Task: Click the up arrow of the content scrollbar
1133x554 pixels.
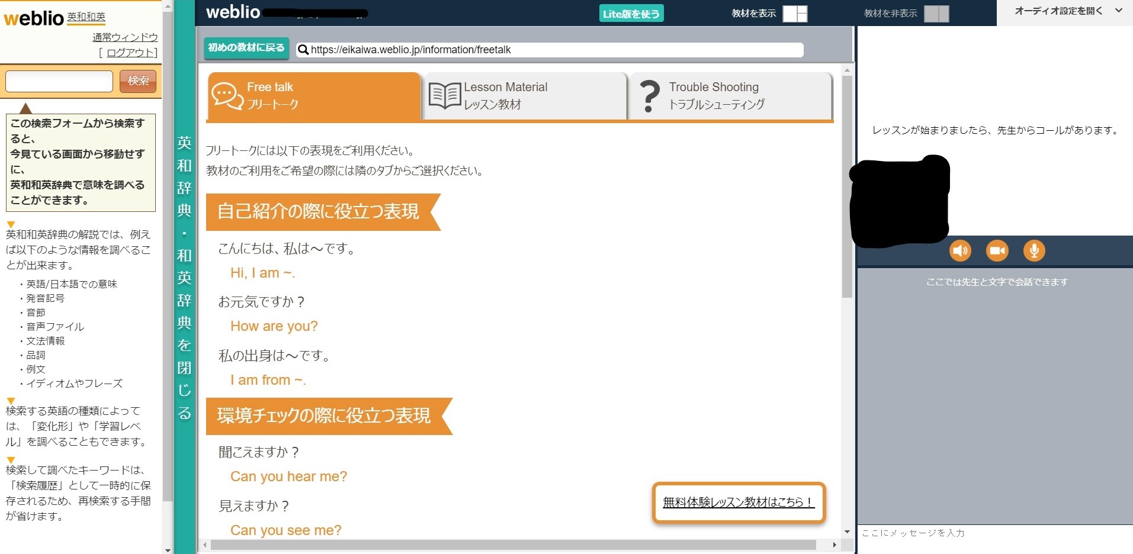Action: 847,70
